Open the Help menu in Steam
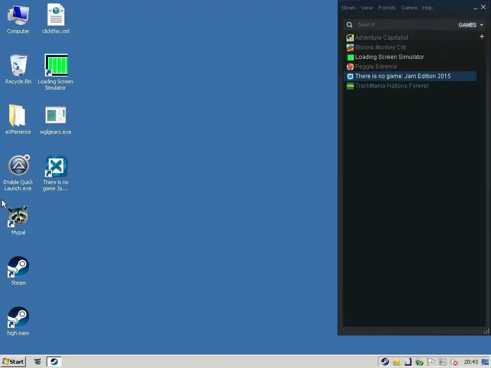This screenshot has height=368, width=491. click(x=427, y=8)
